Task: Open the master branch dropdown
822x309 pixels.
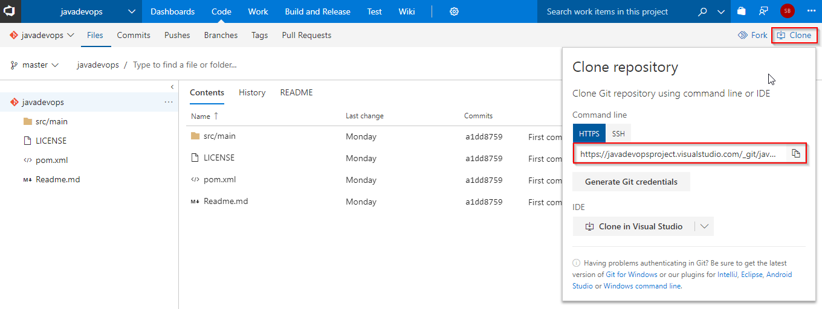Action: click(34, 65)
